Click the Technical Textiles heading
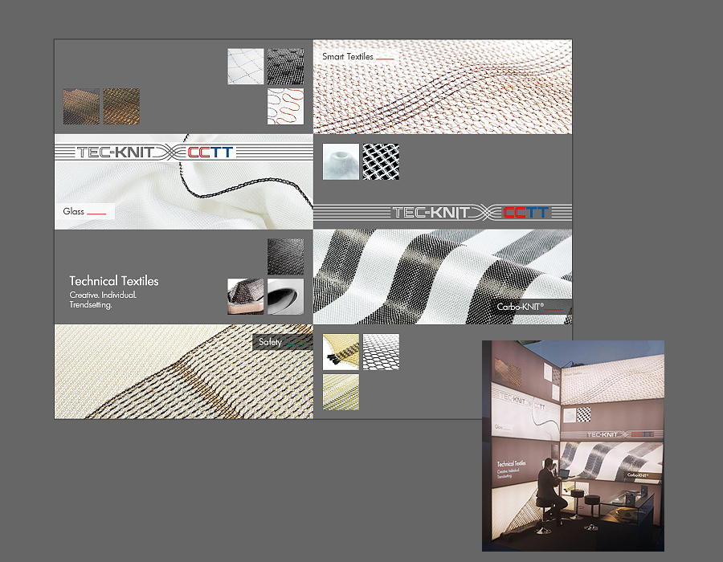723x562 pixels. [114, 281]
